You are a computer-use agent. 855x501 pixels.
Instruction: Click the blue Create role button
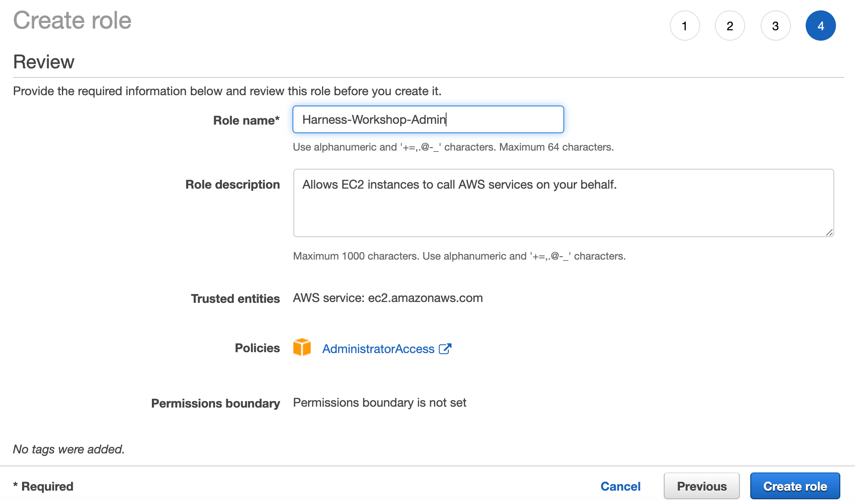[x=795, y=486]
